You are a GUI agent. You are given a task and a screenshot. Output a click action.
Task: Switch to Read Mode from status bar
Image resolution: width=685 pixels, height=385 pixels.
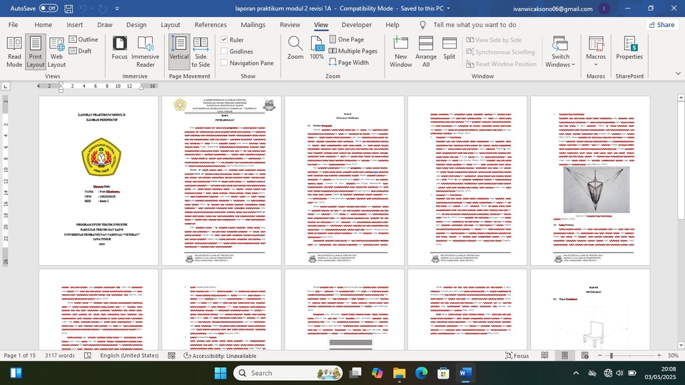(544, 356)
